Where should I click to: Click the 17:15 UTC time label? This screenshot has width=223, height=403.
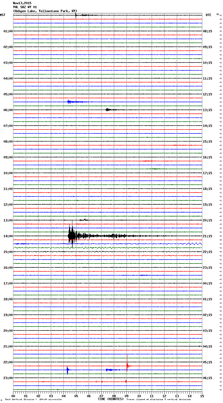[x=208, y=173]
